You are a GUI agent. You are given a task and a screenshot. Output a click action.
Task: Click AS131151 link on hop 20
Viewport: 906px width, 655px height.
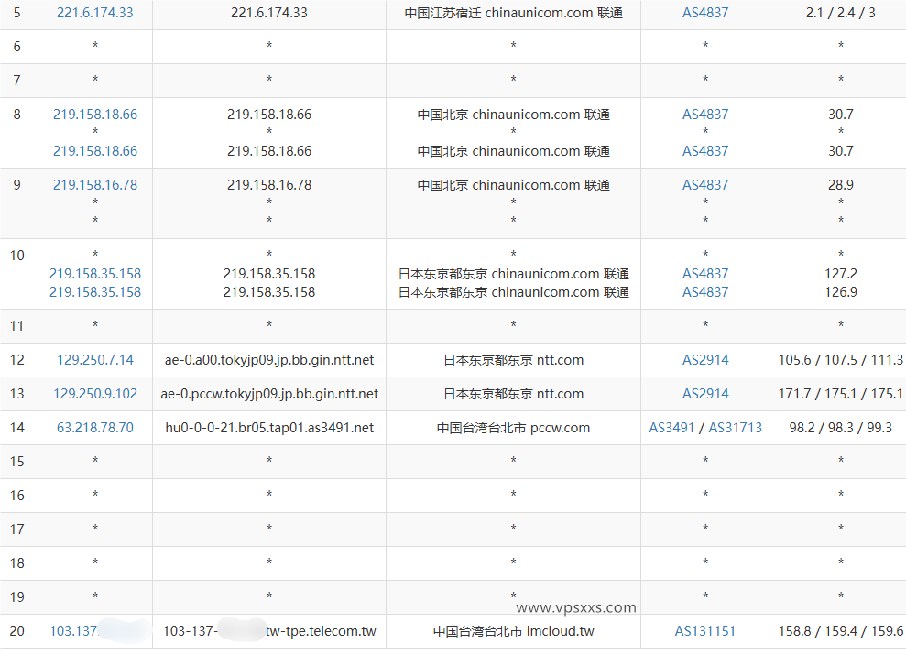tap(704, 630)
